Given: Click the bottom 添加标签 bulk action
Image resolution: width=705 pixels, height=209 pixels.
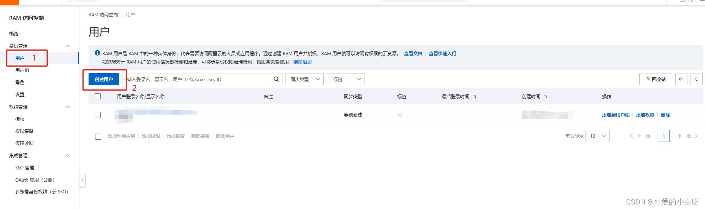Looking at the screenshot, I should (x=176, y=136).
